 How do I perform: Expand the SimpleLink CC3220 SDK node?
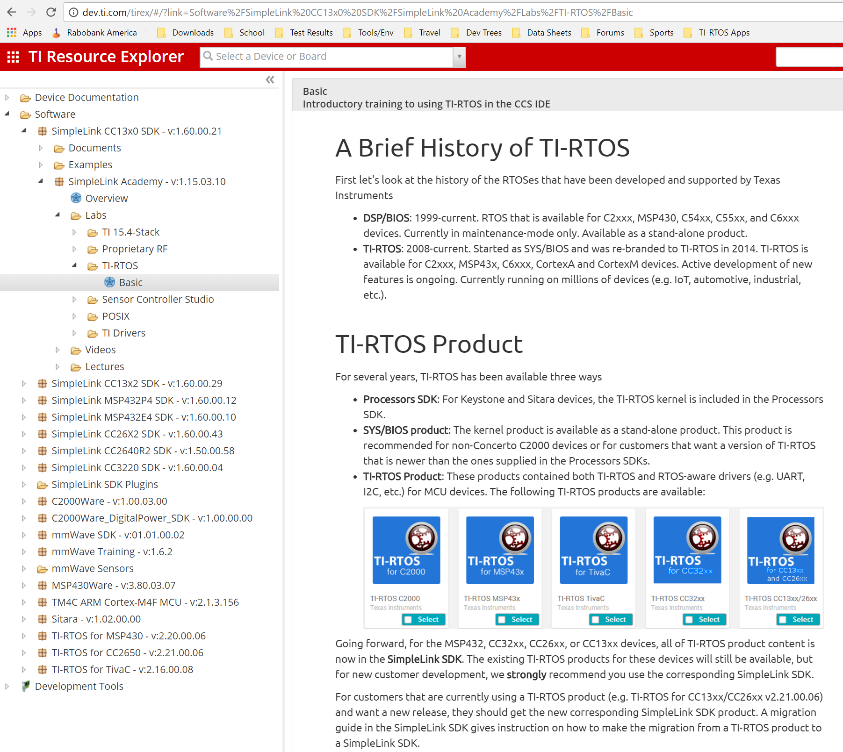click(x=24, y=468)
